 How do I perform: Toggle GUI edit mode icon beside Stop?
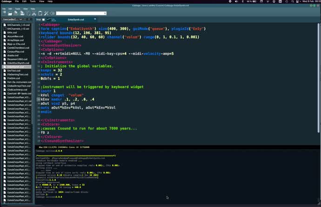pyautogui.click(x=48, y=19)
